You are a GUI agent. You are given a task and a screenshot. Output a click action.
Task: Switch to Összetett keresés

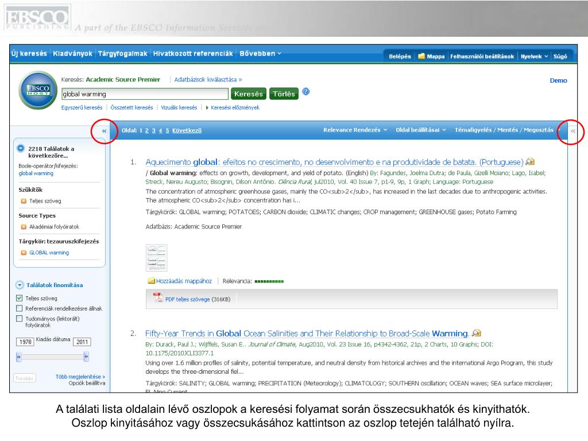pos(131,107)
